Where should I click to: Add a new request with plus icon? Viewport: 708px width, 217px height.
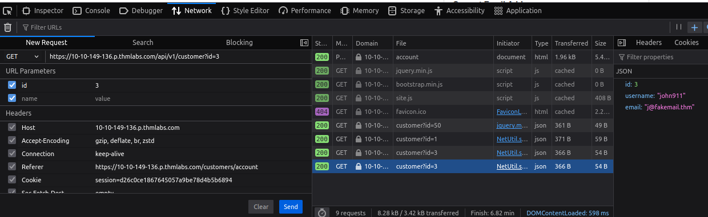pyautogui.click(x=694, y=27)
